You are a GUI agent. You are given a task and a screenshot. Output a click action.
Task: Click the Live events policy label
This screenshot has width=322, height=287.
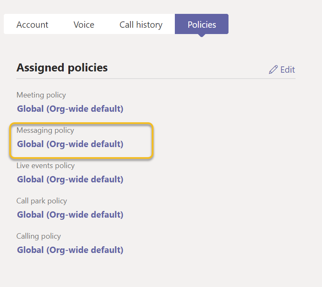[x=46, y=166]
